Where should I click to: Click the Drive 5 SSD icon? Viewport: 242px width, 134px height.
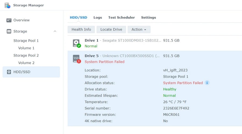[77, 59]
